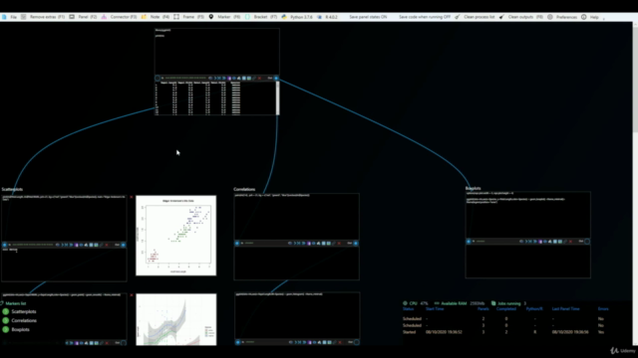Select the Panel (F2) tool

point(83,17)
